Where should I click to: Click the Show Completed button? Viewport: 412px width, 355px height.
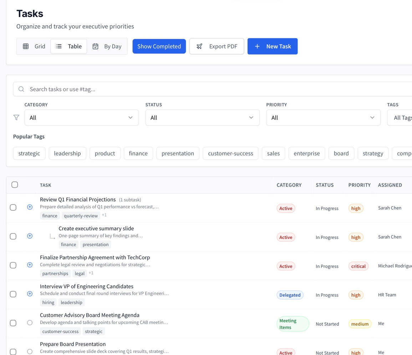point(159,46)
